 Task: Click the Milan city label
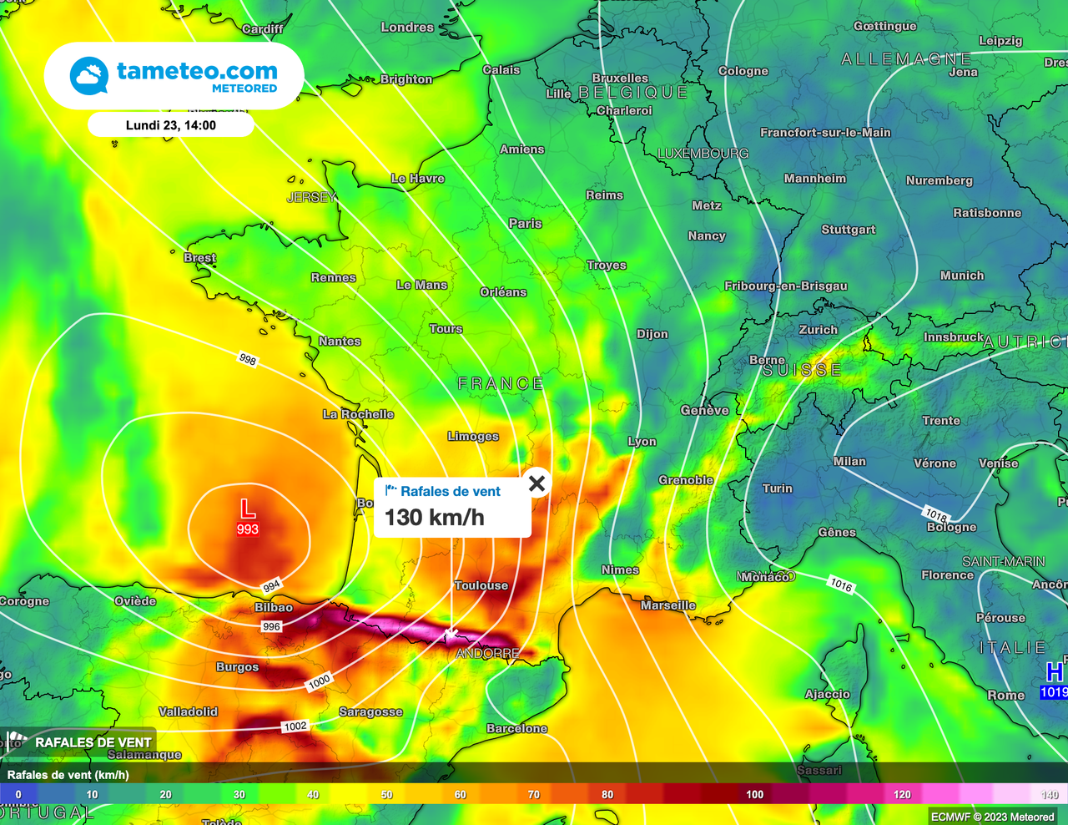[850, 462]
